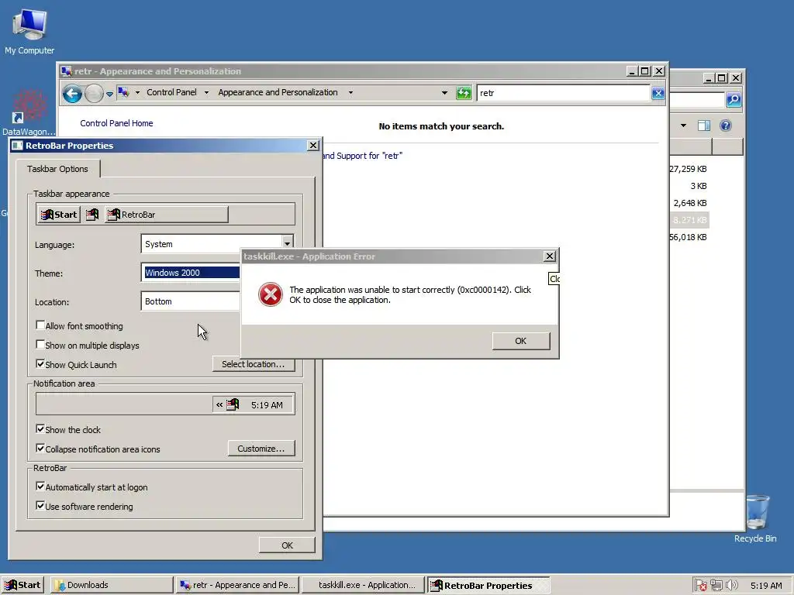794x595 pixels.
Task: Expand arrow after Appearance and Personalization breadcrumb
Action: click(350, 93)
